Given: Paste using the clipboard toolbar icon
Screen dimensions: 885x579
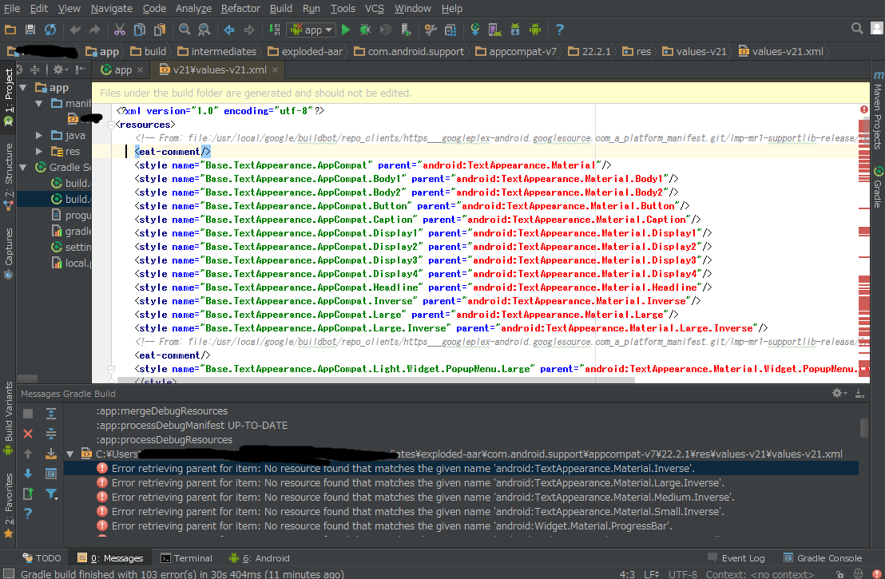Looking at the screenshot, I should [x=160, y=30].
